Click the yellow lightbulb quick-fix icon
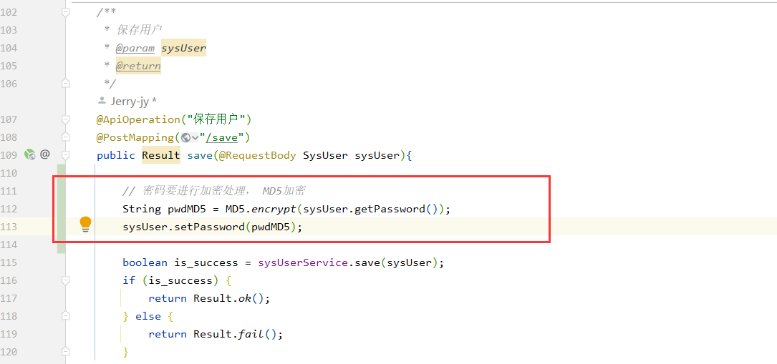 (85, 225)
